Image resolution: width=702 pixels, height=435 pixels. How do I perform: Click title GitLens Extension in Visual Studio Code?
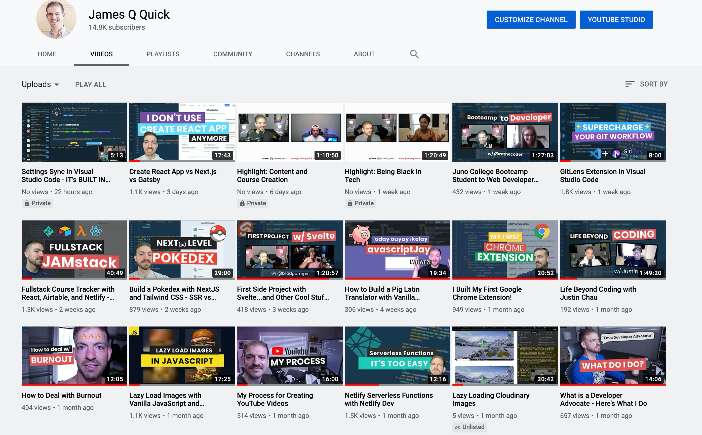[603, 176]
